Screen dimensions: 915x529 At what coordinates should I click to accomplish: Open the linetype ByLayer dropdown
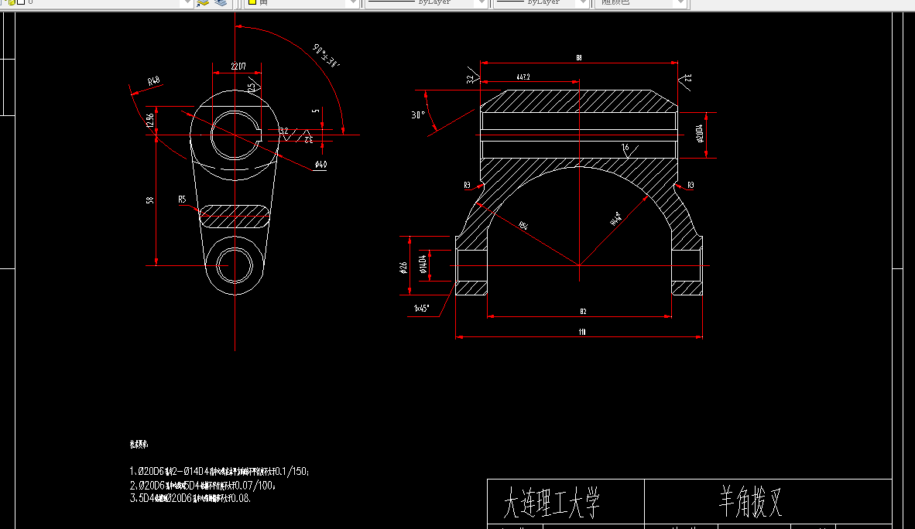[x=478, y=3]
